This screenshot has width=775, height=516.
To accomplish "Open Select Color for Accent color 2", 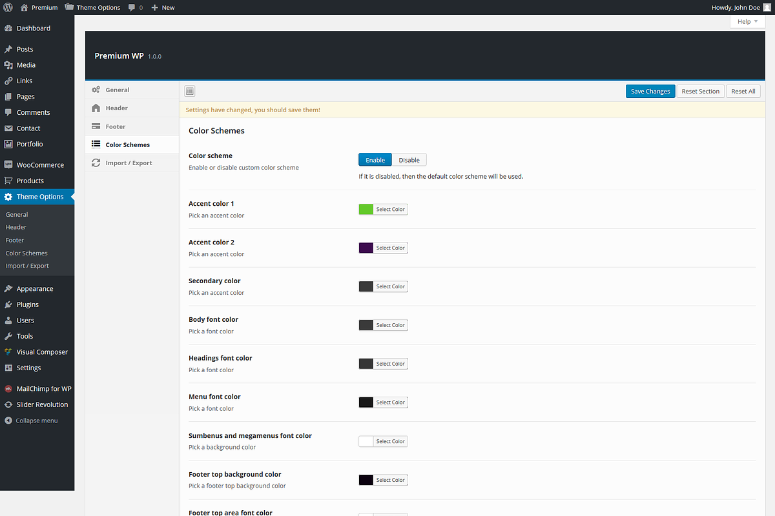I will click(x=391, y=248).
